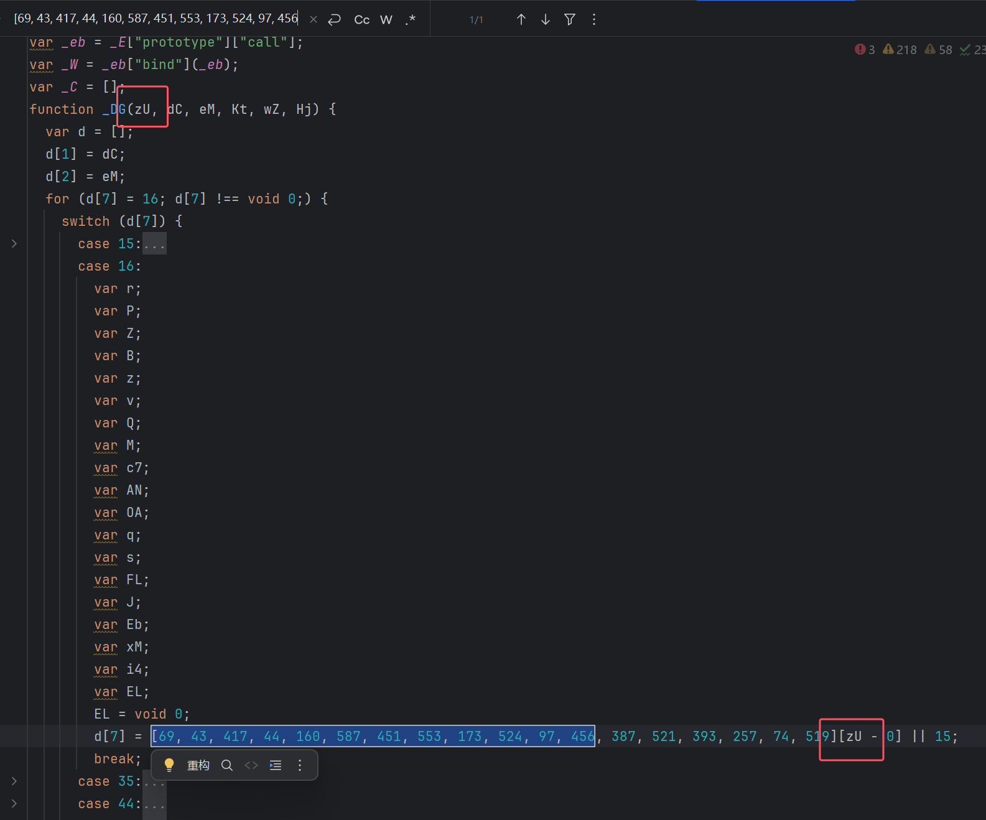Click the 58 weak warnings indicator
986x820 pixels.
938,50
